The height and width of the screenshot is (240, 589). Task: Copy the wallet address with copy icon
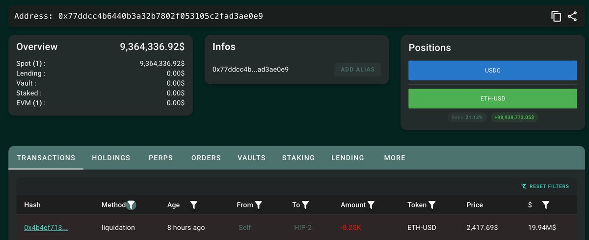[x=556, y=16]
